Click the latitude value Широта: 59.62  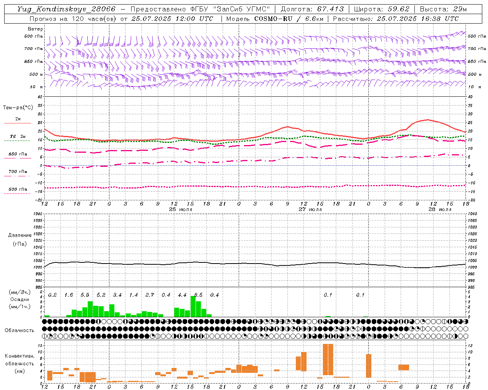(382, 9)
